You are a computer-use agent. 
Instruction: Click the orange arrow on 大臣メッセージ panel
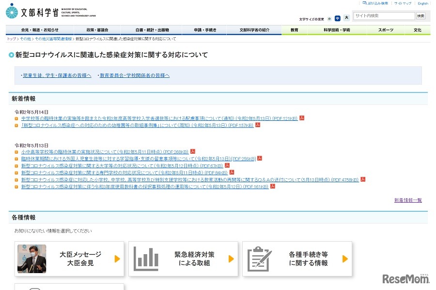click(117, 259)
